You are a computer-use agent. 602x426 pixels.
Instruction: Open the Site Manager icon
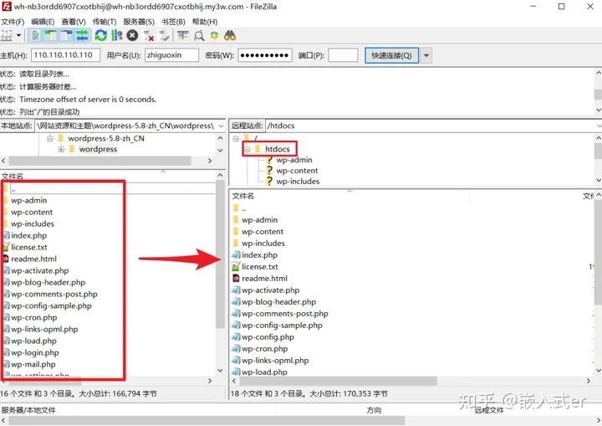(x=7, y=35)
